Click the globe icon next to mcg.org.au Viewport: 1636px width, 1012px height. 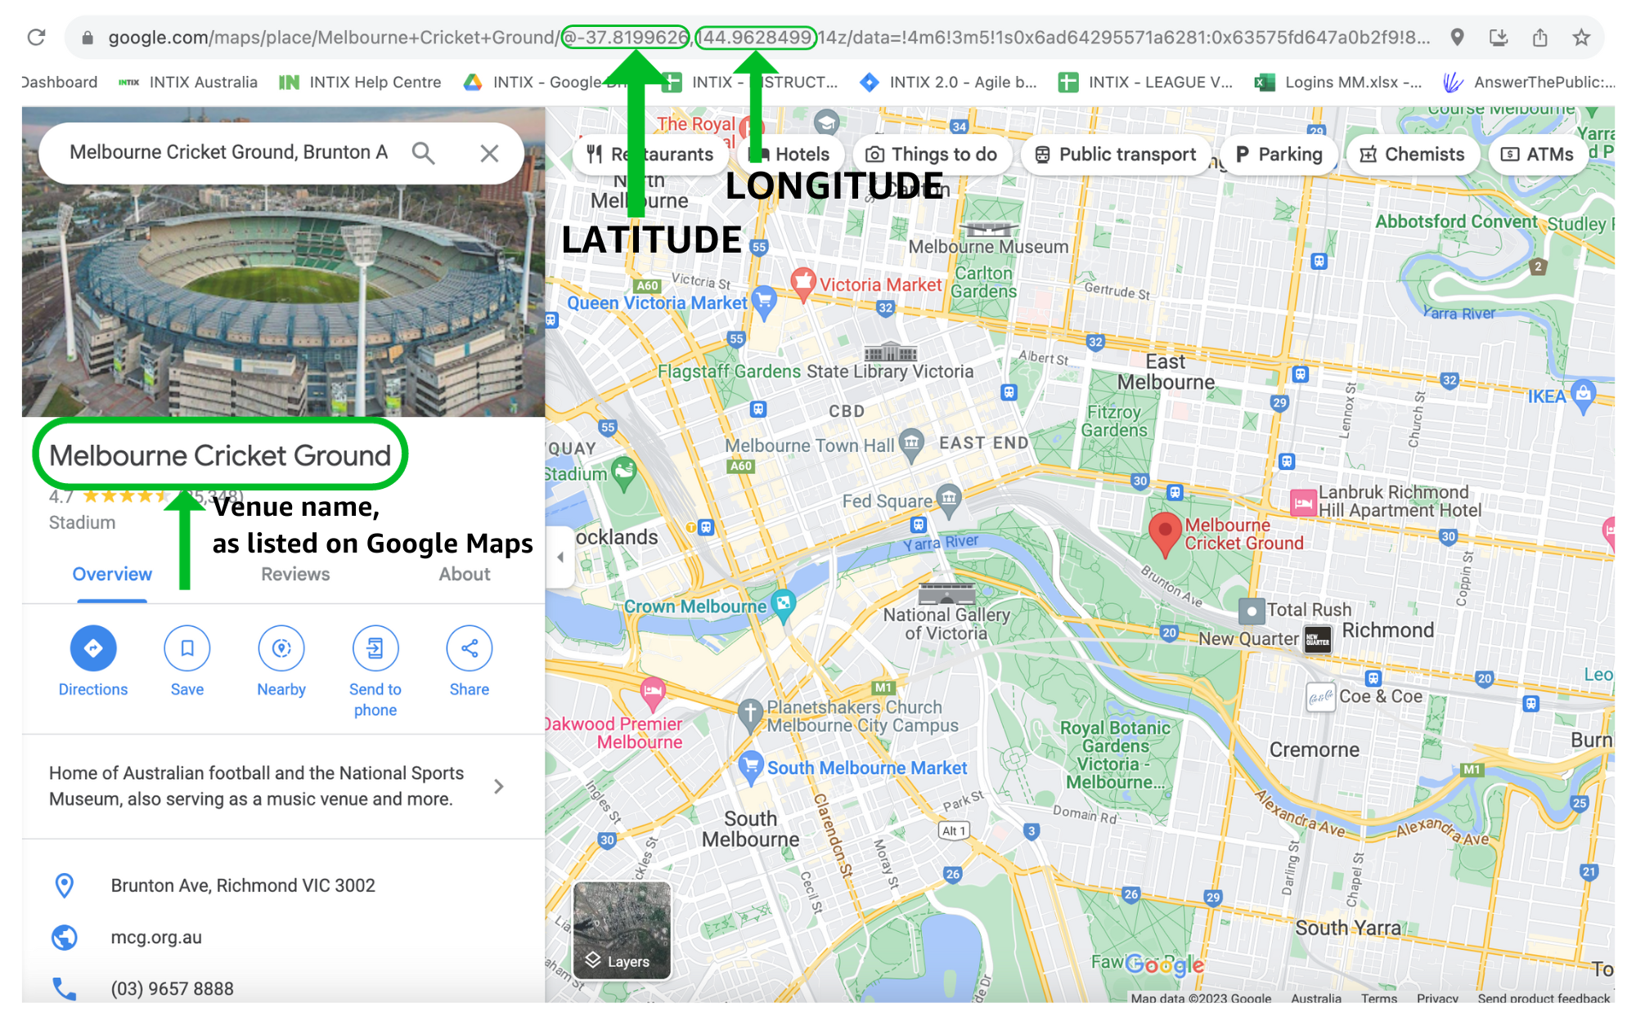tap(65, 938)
